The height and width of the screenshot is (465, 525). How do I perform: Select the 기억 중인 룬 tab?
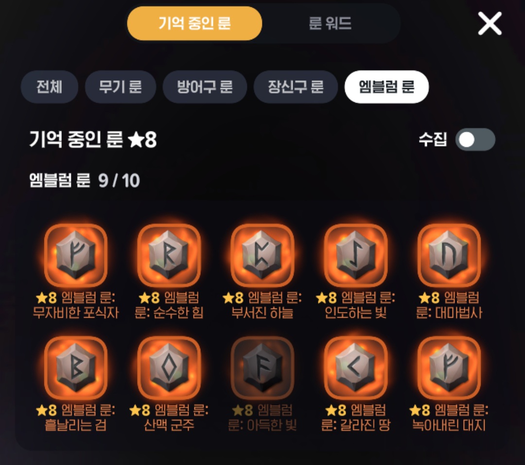coord(194,23)
